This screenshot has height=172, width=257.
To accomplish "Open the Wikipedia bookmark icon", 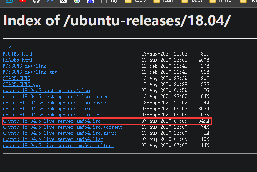I will 63,1.
